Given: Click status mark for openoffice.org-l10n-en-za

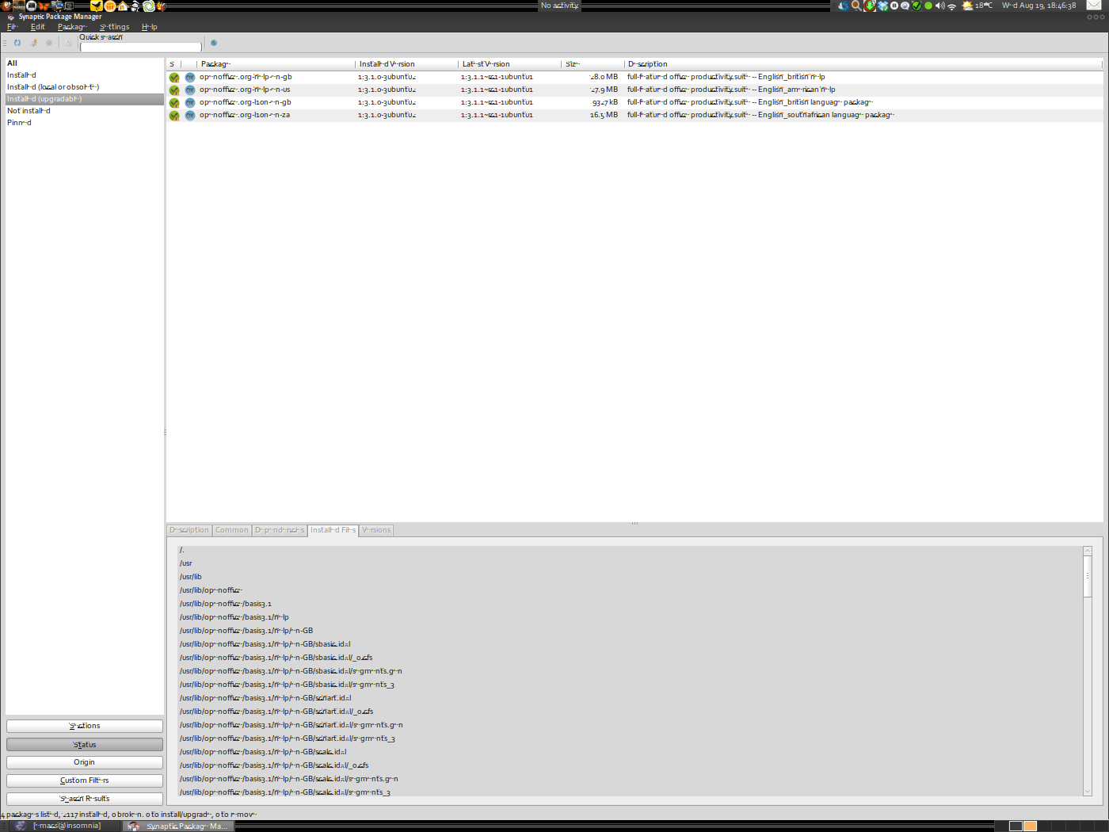Looking at the screenshot, I should (x=174, y=116).
